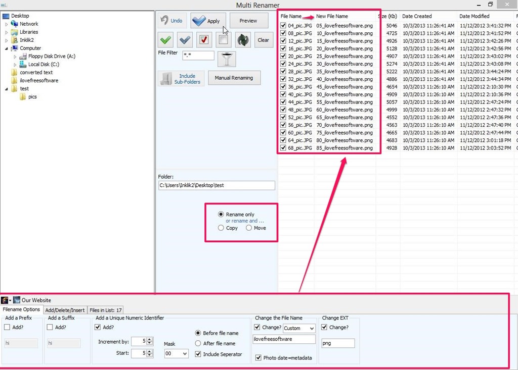The width and height of the screenshot is (518, 370).
Task: Uncheck the Include Seperator checkbox
Action: [x=198, y=354]
